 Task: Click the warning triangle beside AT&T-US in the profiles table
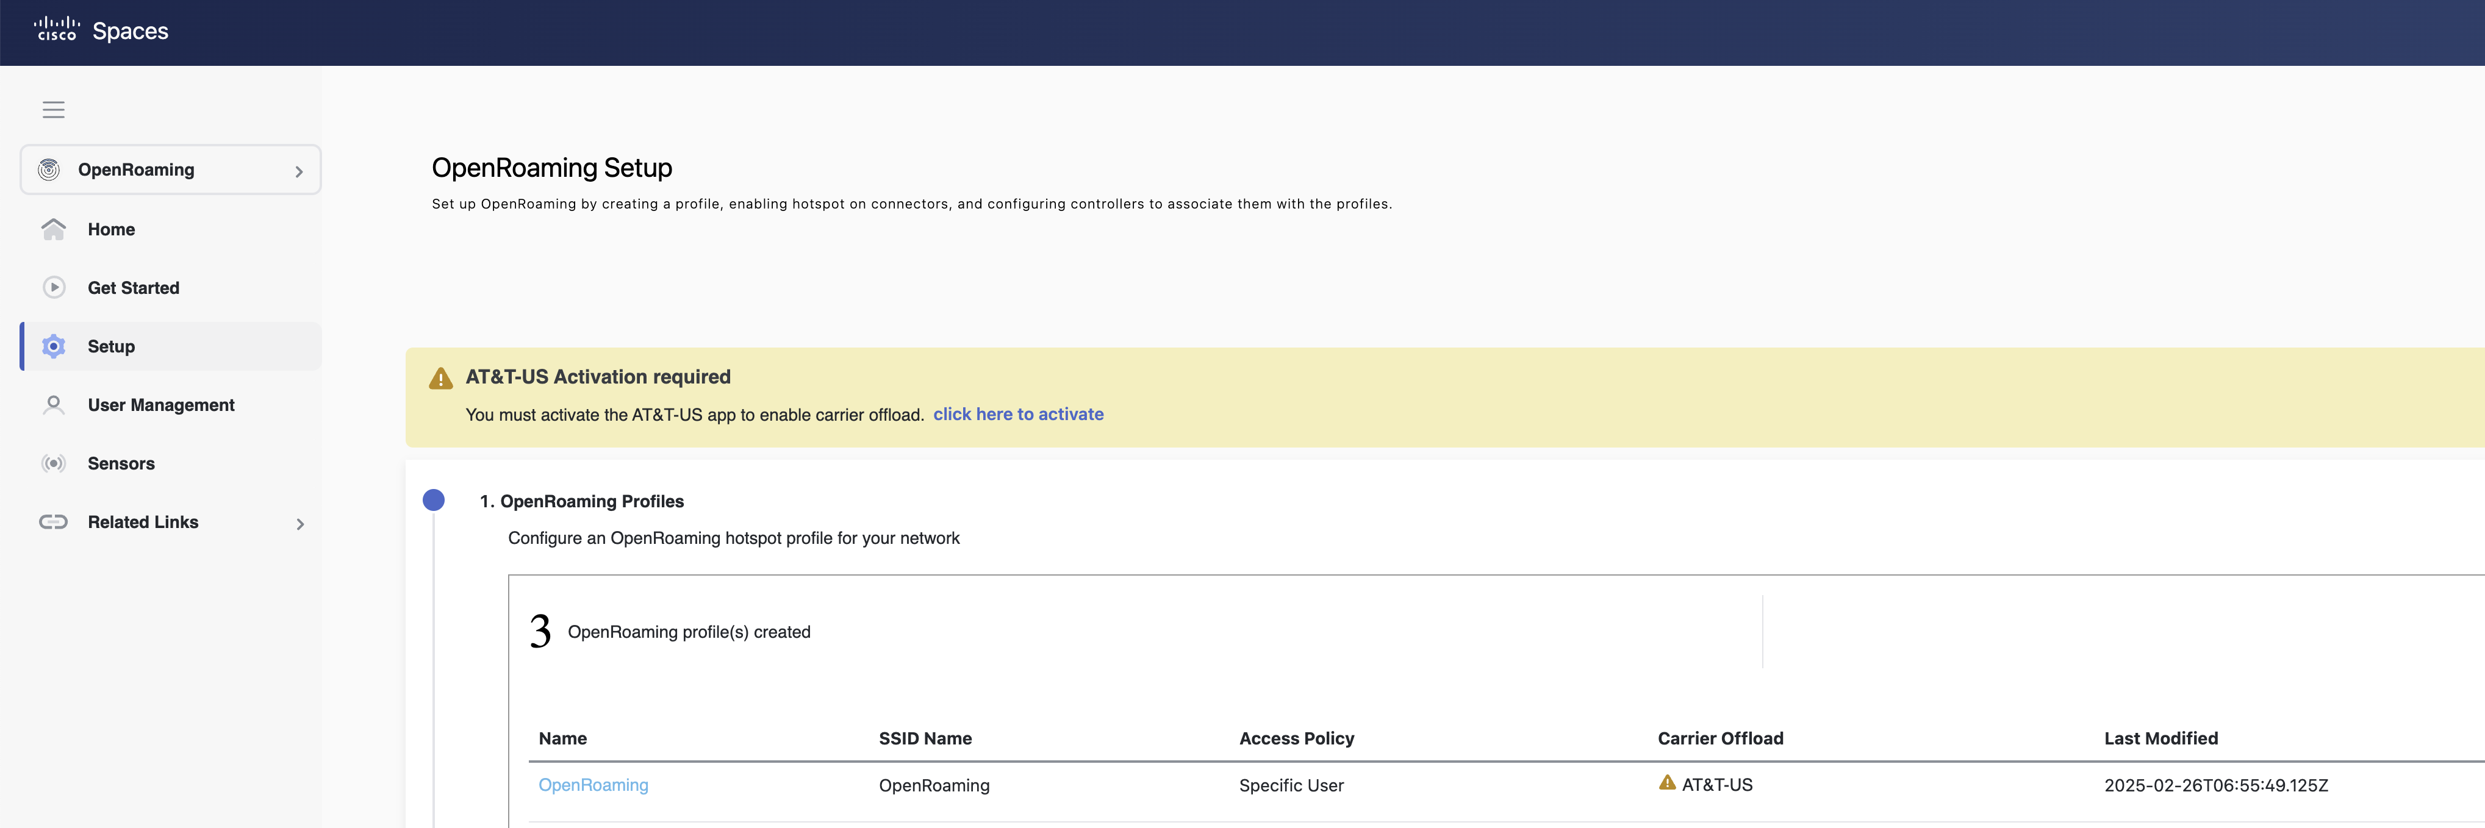click(1666, 783)
